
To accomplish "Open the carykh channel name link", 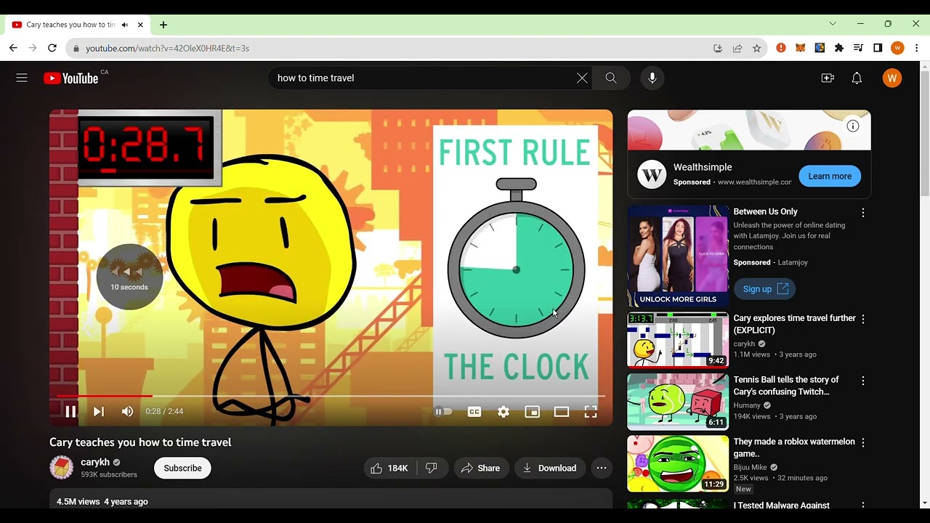I will click(95, 462).
